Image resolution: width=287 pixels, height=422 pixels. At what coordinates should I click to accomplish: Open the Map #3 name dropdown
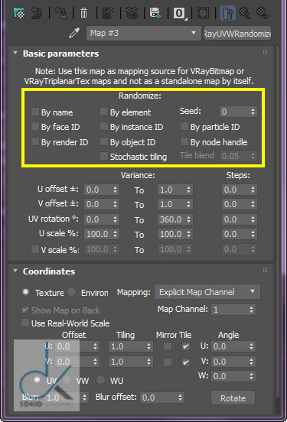click(x=143, y=33)
